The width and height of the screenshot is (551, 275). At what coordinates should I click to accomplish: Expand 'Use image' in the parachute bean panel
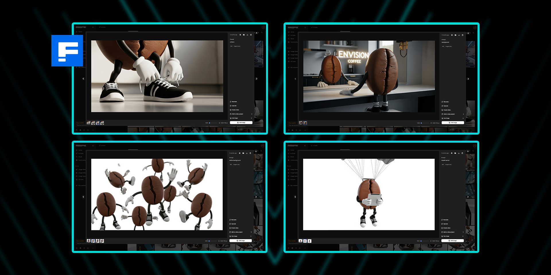(463, 236)
